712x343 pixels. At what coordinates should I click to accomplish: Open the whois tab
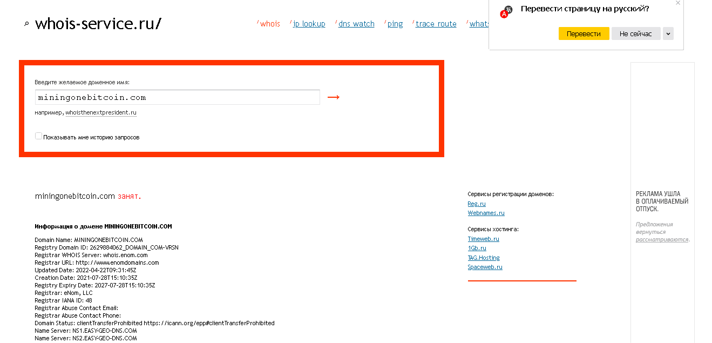tap(270, 24)
